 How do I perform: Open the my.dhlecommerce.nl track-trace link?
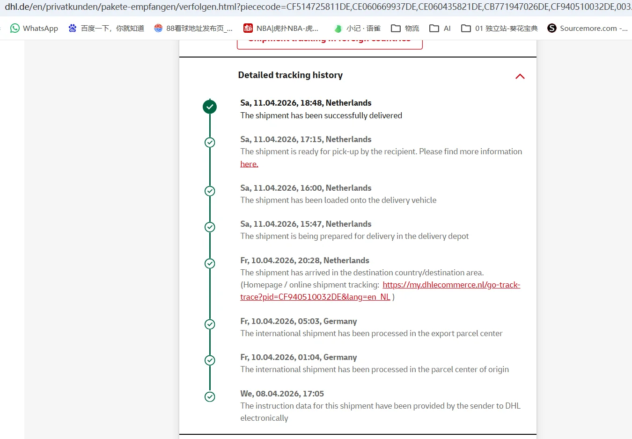[380, 291]
